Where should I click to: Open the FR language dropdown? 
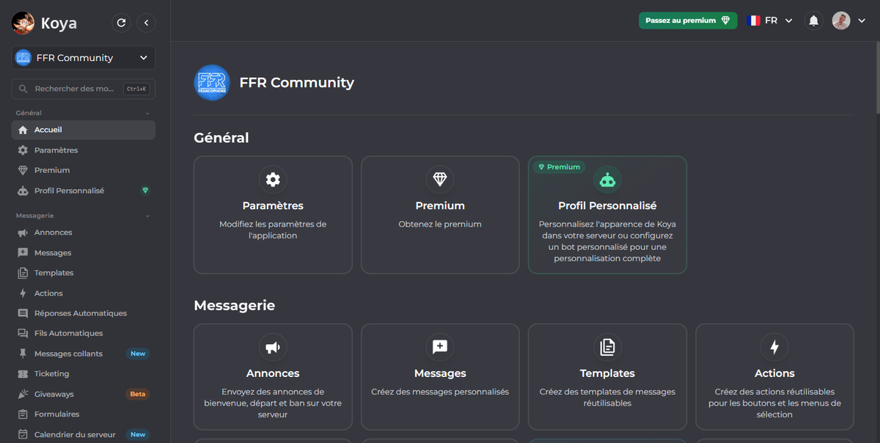point(770,21)
